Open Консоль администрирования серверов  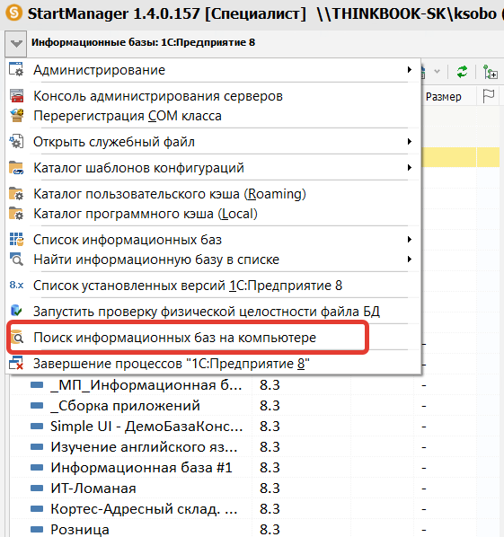(x=212, y=96)
